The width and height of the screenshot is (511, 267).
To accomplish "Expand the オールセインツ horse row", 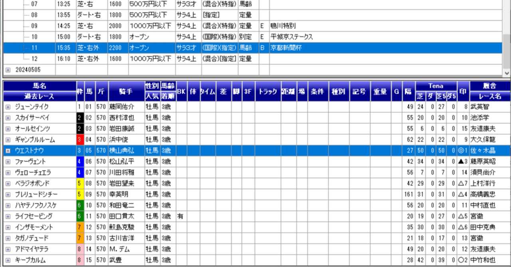I will pyautogui.click(x=8, y=129).
